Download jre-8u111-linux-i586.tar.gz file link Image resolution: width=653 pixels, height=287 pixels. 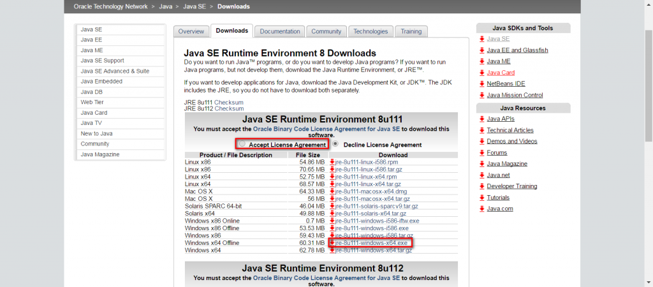[x=369, y=170]
